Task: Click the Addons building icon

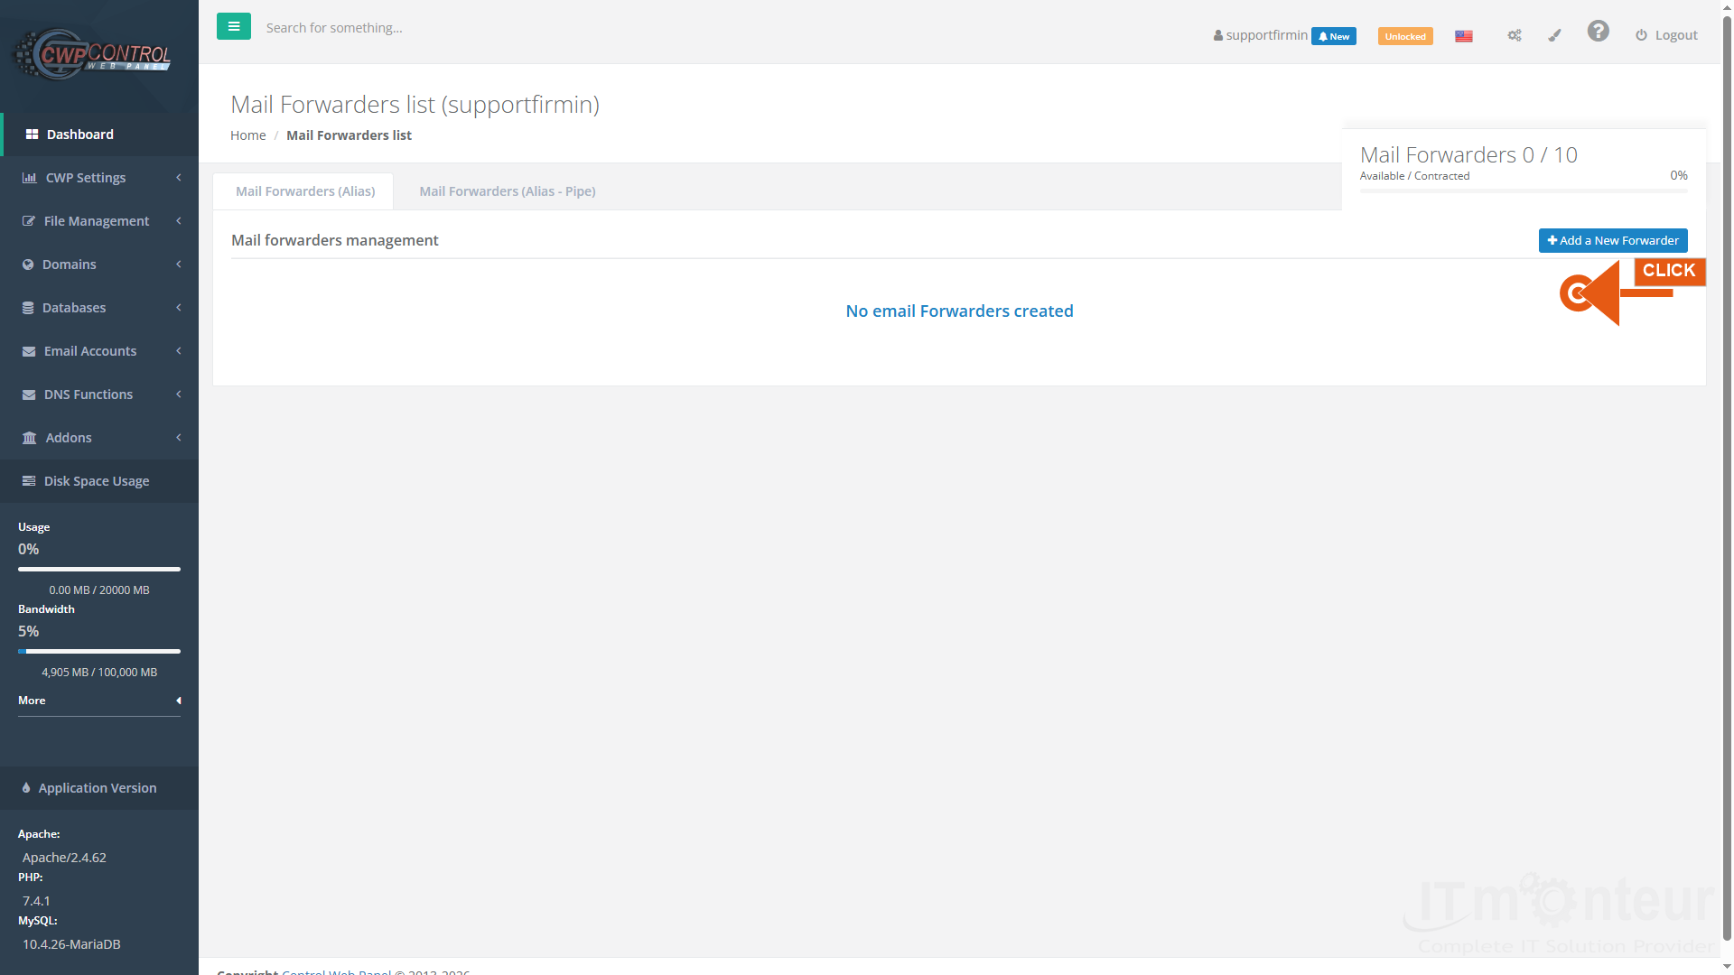Action: tap(30, 438)
